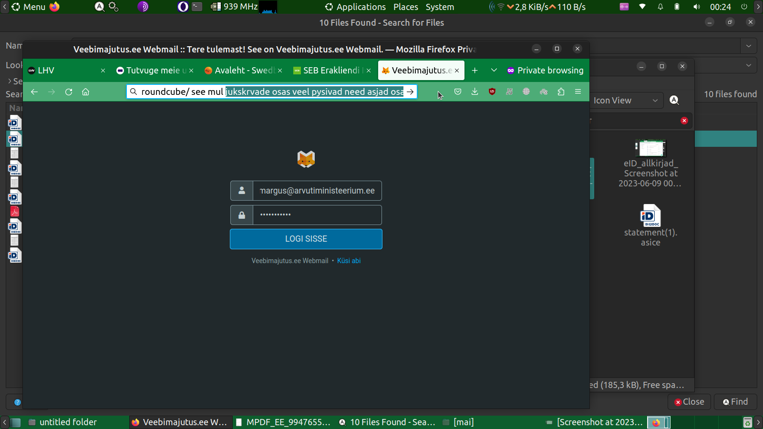Click power button in top panel
763x429 pixels.
tap(744, 7)
